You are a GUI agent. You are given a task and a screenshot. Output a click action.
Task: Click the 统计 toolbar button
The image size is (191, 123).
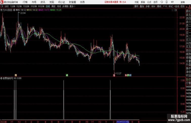pyautogui.click(x=153, y=6)
